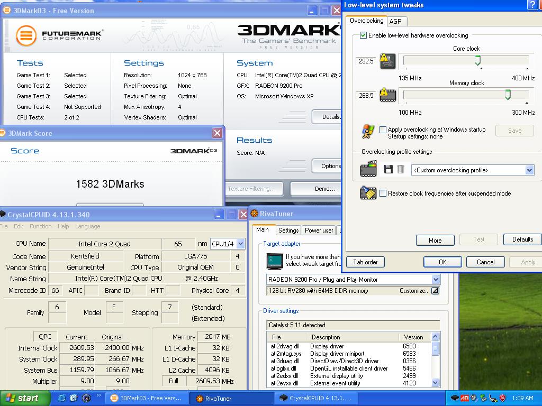Click the core clock chip icon
Image resolution: width=542 pixels, height=406 pixels.
pos(387,61)
